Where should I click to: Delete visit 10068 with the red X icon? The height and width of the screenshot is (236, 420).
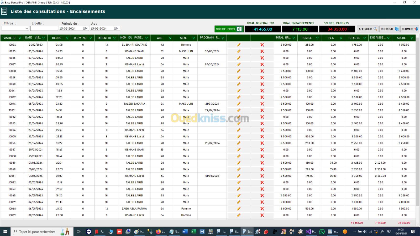click(x=262, y=209)
